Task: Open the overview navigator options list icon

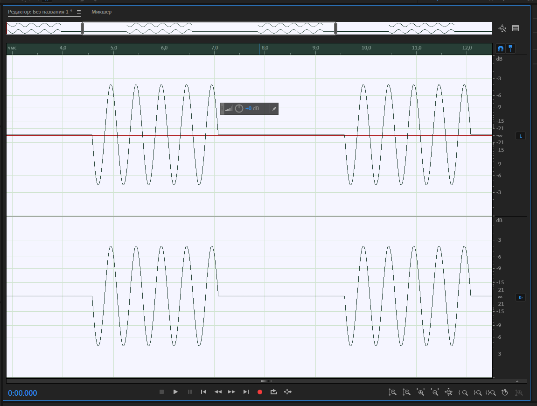Action: (516, 28)
